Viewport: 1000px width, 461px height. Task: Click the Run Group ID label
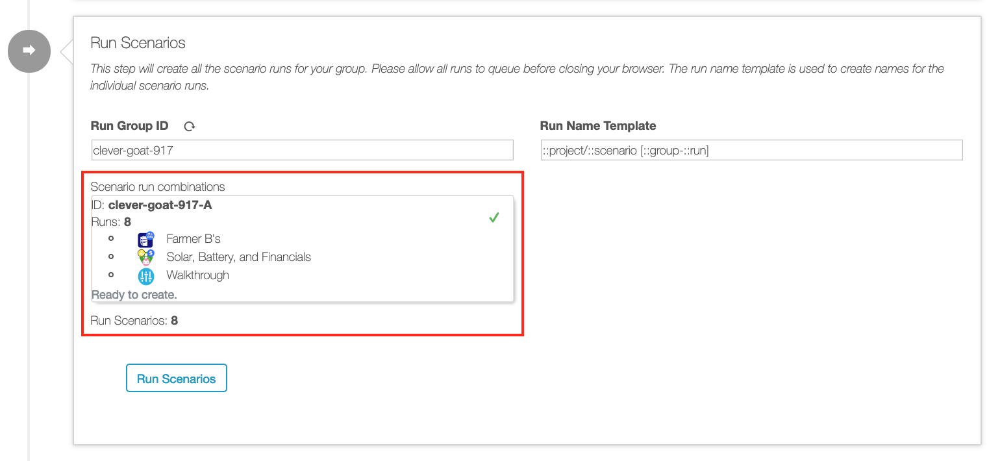click(130, 126)
